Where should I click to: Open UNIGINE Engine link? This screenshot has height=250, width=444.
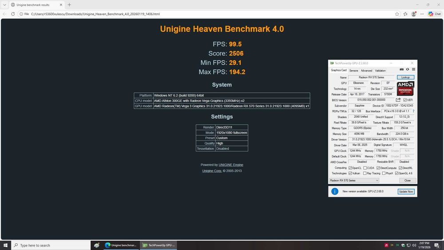(231, 165)
